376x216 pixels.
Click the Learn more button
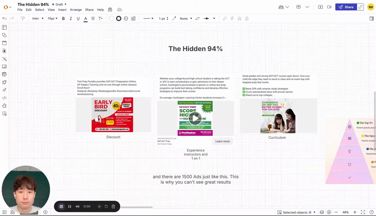(222, 141)
